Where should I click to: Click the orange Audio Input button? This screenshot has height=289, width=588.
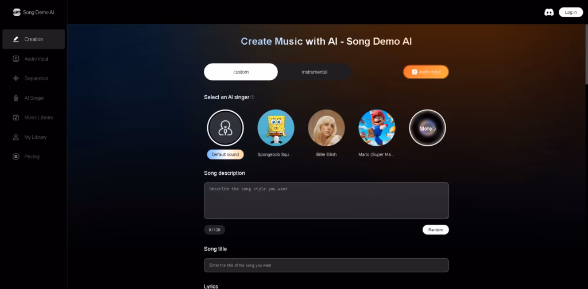point(426,72)
